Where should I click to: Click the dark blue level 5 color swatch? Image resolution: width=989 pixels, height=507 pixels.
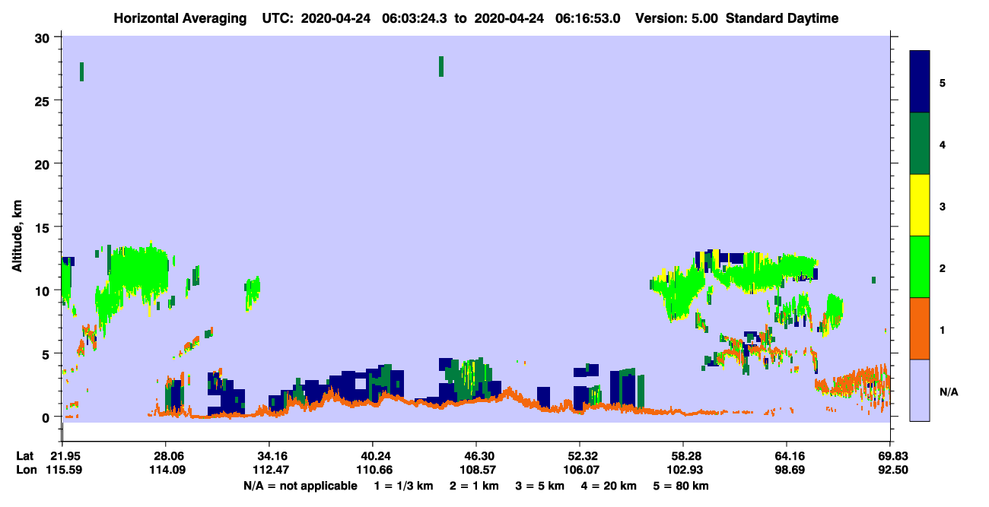pos(920,81)
